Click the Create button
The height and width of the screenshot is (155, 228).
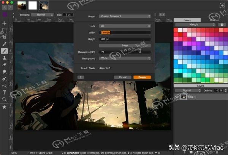142,77
